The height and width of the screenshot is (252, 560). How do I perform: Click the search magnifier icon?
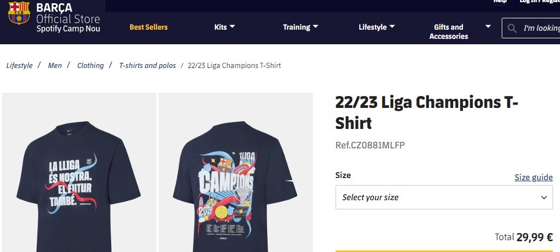512,28
